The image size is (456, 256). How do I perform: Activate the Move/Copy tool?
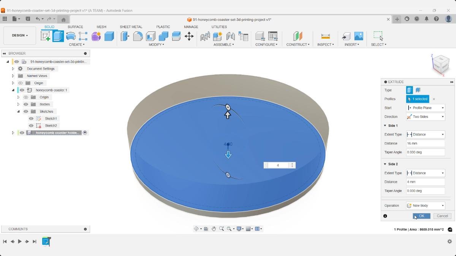point(189,36)
